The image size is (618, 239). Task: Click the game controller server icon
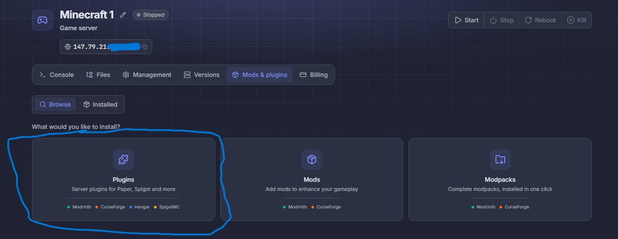point(42,20)
